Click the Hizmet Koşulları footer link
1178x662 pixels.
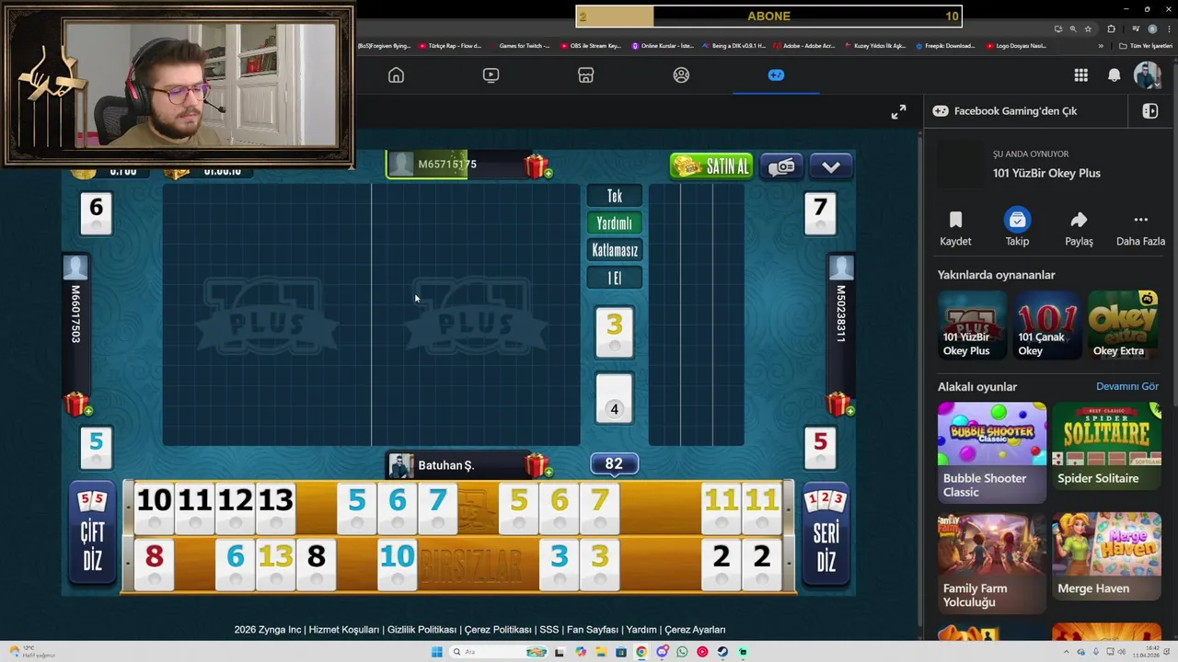[344, 630]
